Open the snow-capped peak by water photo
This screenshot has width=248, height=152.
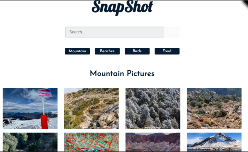click(214, 142)
